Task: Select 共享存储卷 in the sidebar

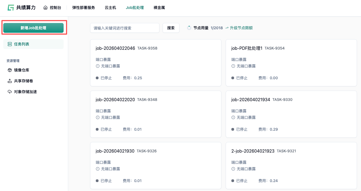Action: pos(24,81)
